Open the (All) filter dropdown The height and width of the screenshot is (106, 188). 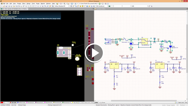pyautogui.click(x=139, y=6)
